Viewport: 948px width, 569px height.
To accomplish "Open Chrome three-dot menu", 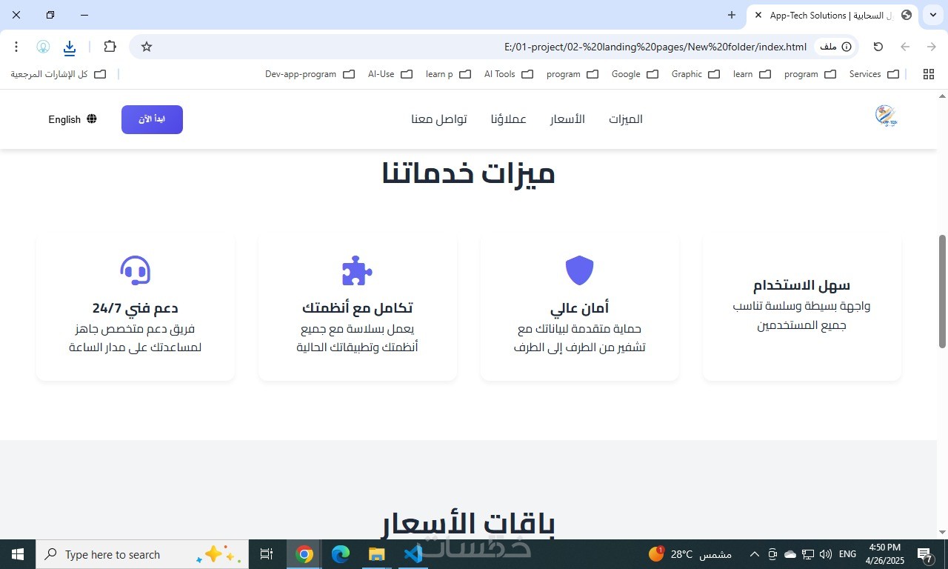I will pyautogui.click(x=16, y=47).
